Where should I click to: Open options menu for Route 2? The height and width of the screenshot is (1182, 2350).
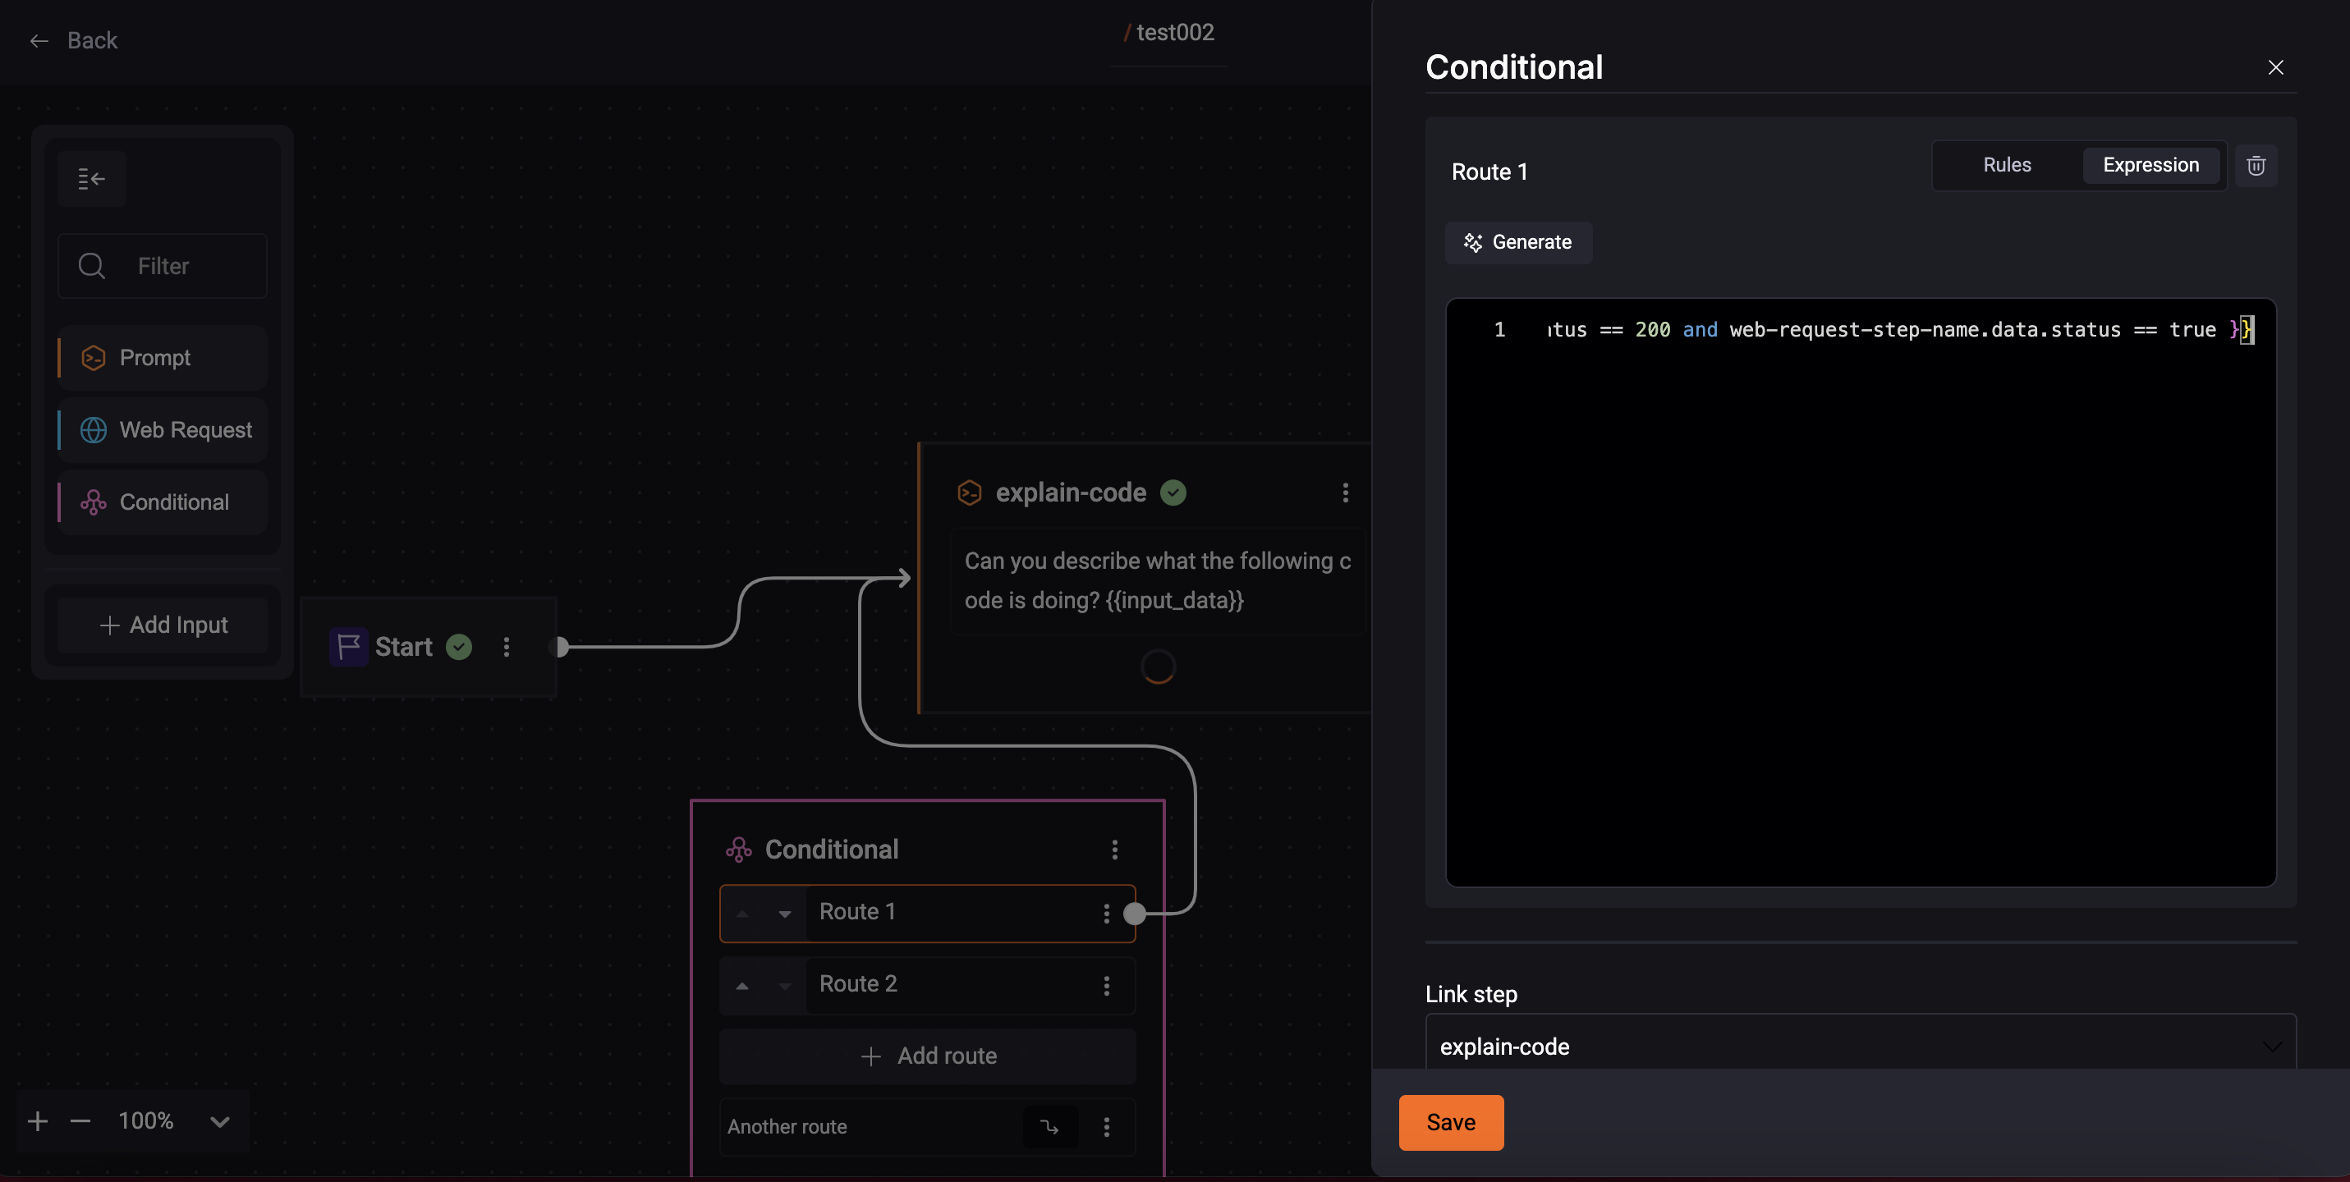point(1107,986)
